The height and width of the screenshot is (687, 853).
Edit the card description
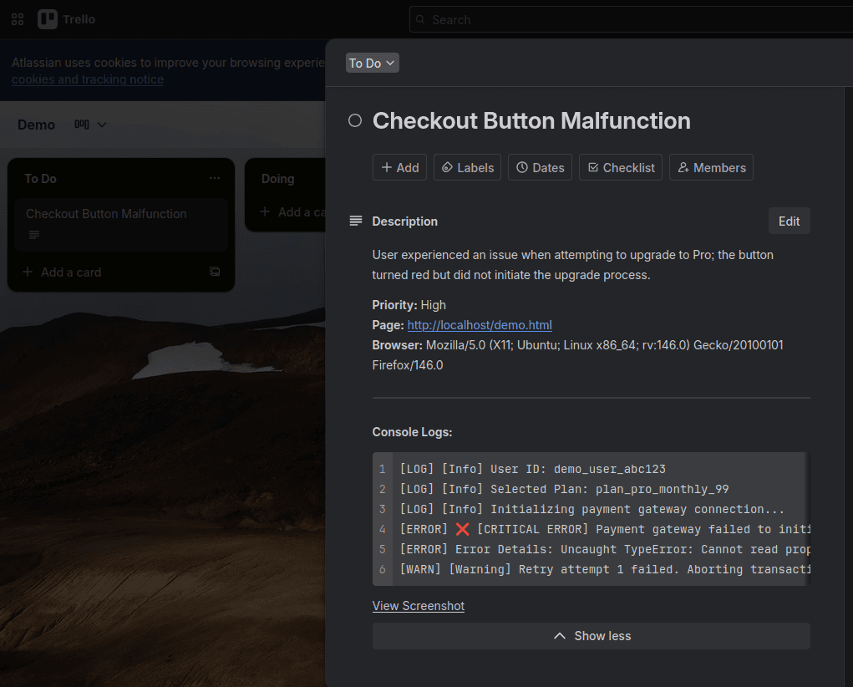(x=788, y=221)
